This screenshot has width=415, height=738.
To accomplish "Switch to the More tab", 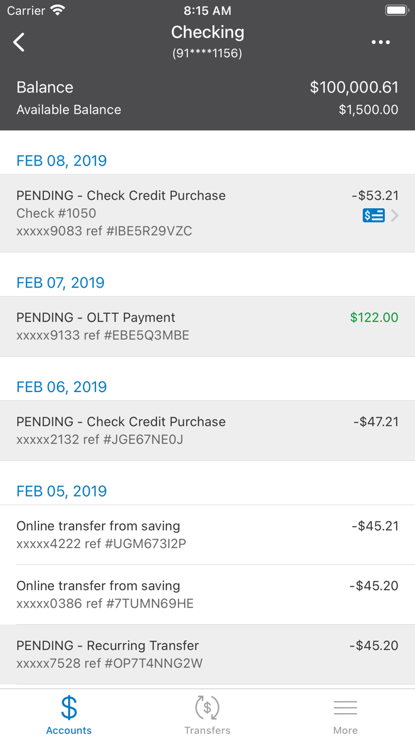I will tap(346, 715).
